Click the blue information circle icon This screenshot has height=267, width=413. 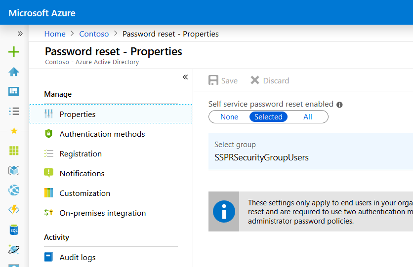224,212
